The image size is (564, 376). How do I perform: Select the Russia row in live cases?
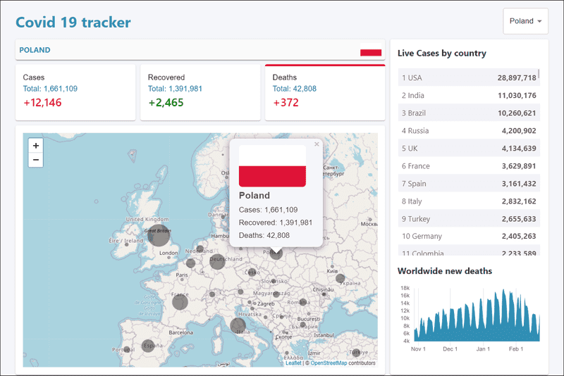469,130
